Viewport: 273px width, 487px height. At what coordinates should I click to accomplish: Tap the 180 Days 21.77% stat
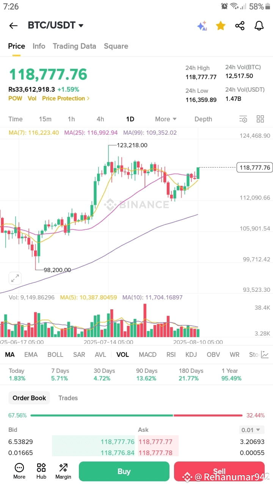pyautogui.click(x=191, y=374)
